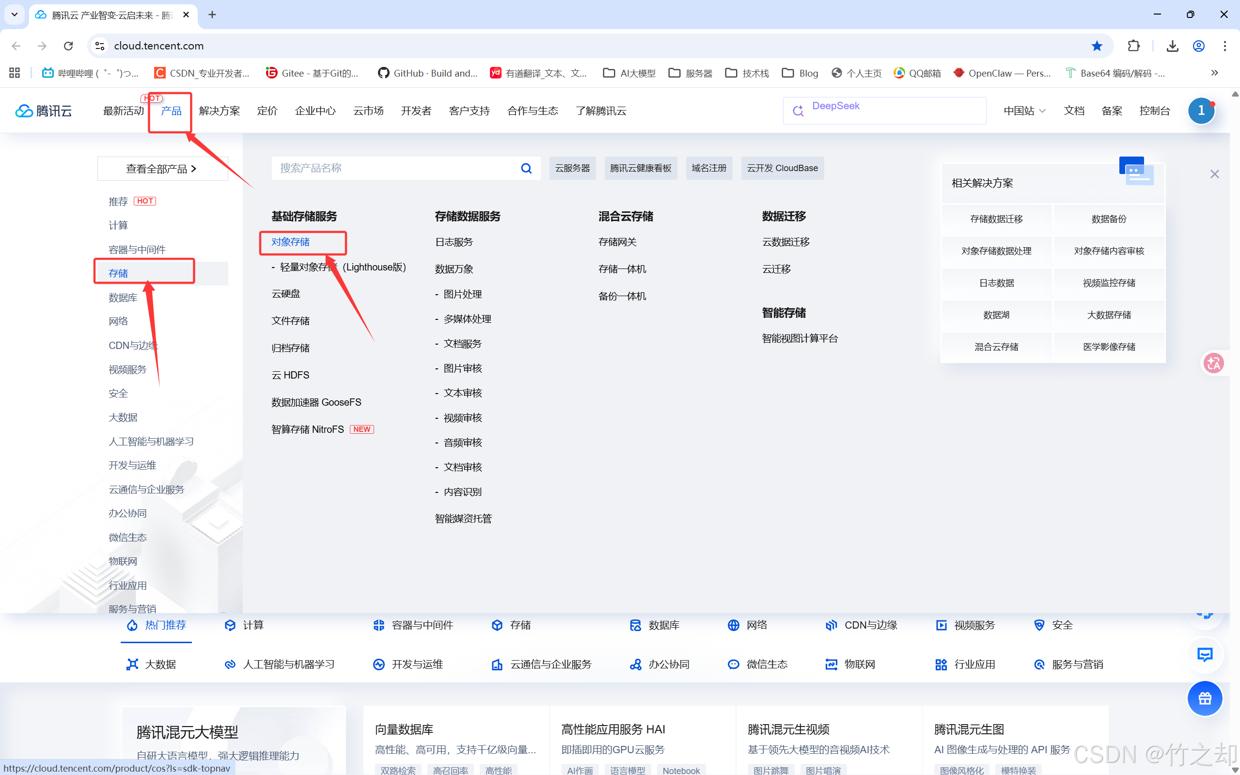Open the tab search dropdown arrow
1240x775 pixels.
[x=15, y=15]
